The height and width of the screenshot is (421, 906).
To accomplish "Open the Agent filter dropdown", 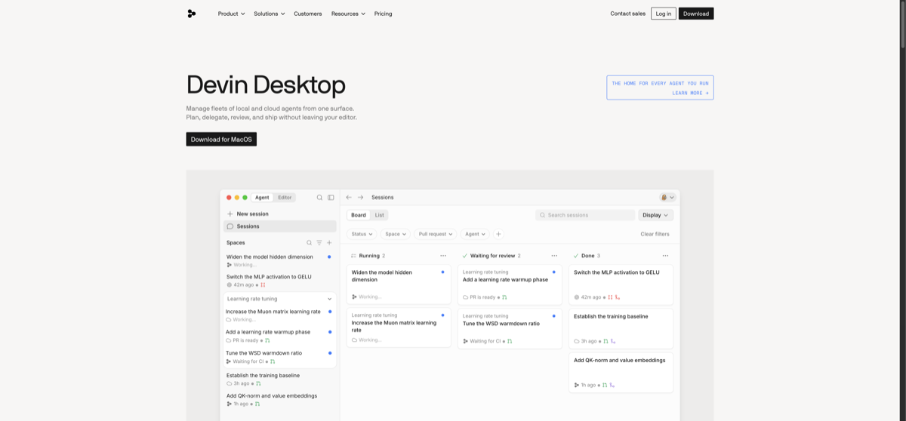I will 475,234.
